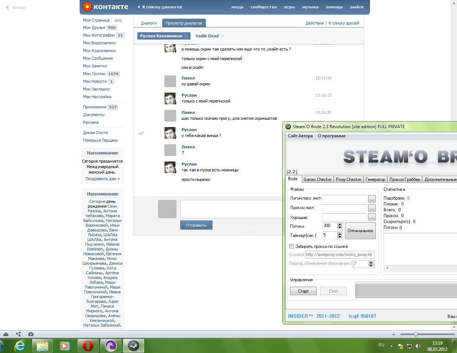The width and height of the screenshot is (457, 353).
Task: Click the message text area in VK
Action: (231, 209)
